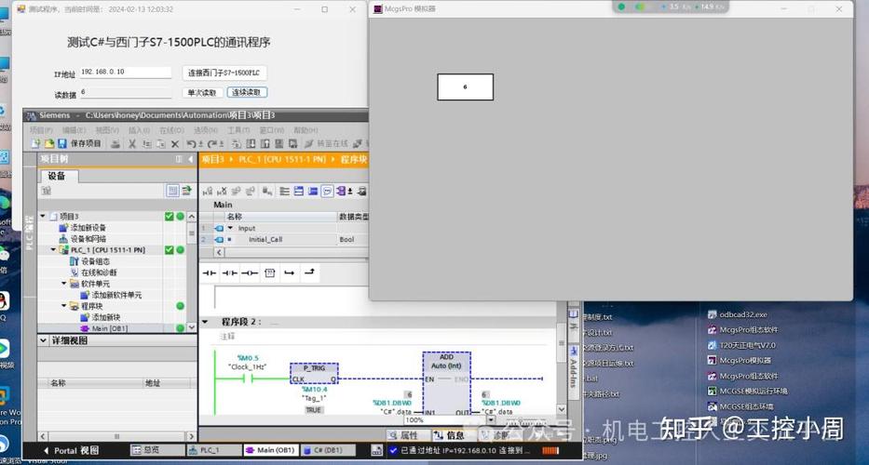The image size is (869, 465).
Task: Open the 100% zoom dropdown
Action: pos(490,420)
